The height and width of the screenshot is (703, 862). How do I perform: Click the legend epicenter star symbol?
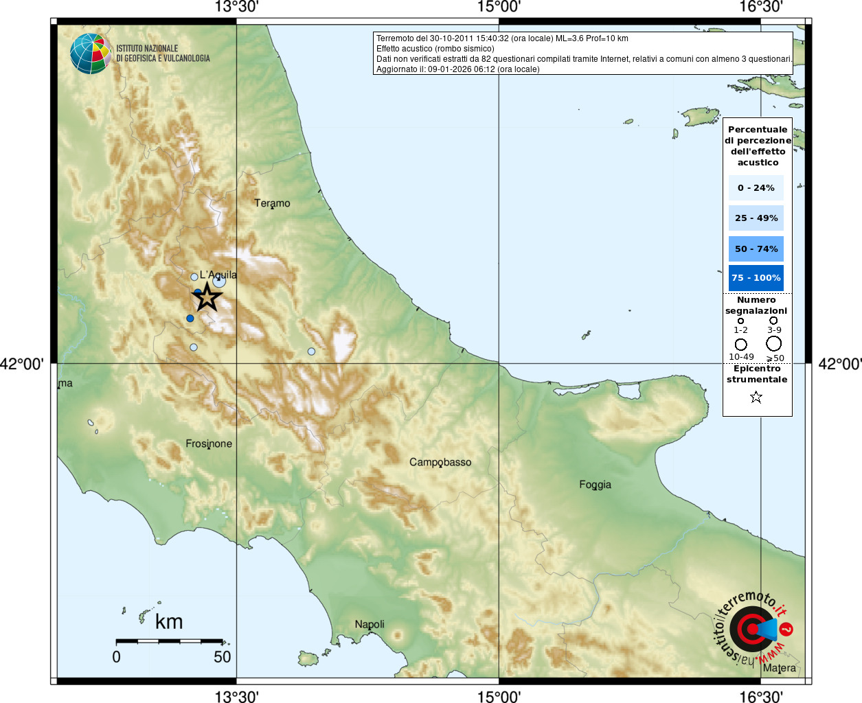pyautogui.click(x=756, y=397)
